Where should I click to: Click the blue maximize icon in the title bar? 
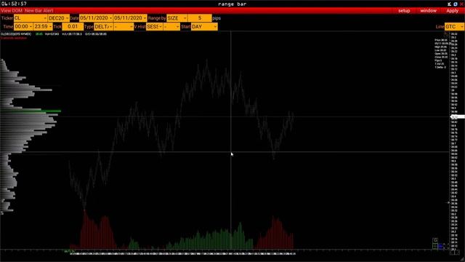tap(456, 4)
